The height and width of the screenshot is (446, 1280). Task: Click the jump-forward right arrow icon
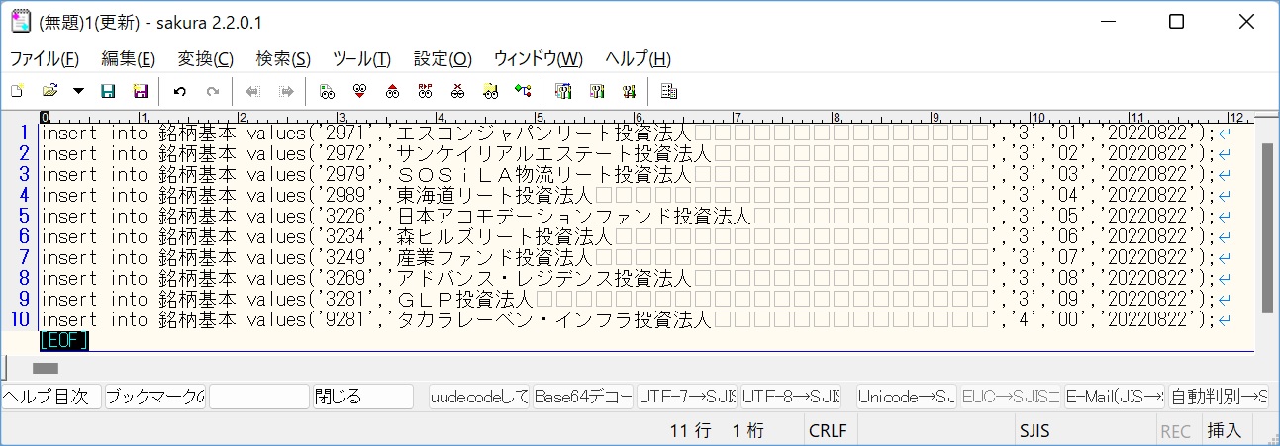point(286,91)
